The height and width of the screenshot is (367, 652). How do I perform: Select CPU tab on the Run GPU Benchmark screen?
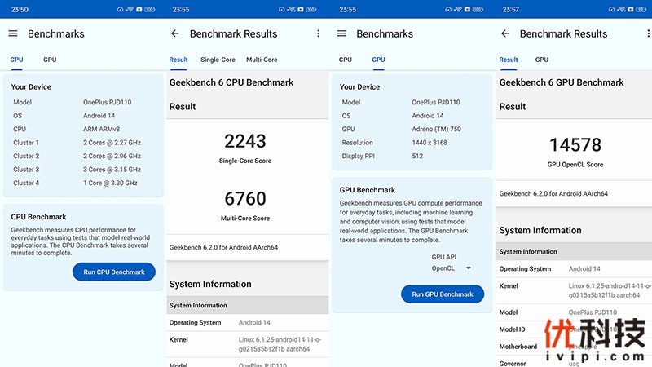(346, 60)
